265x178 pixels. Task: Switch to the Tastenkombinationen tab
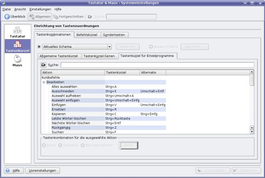53,35
